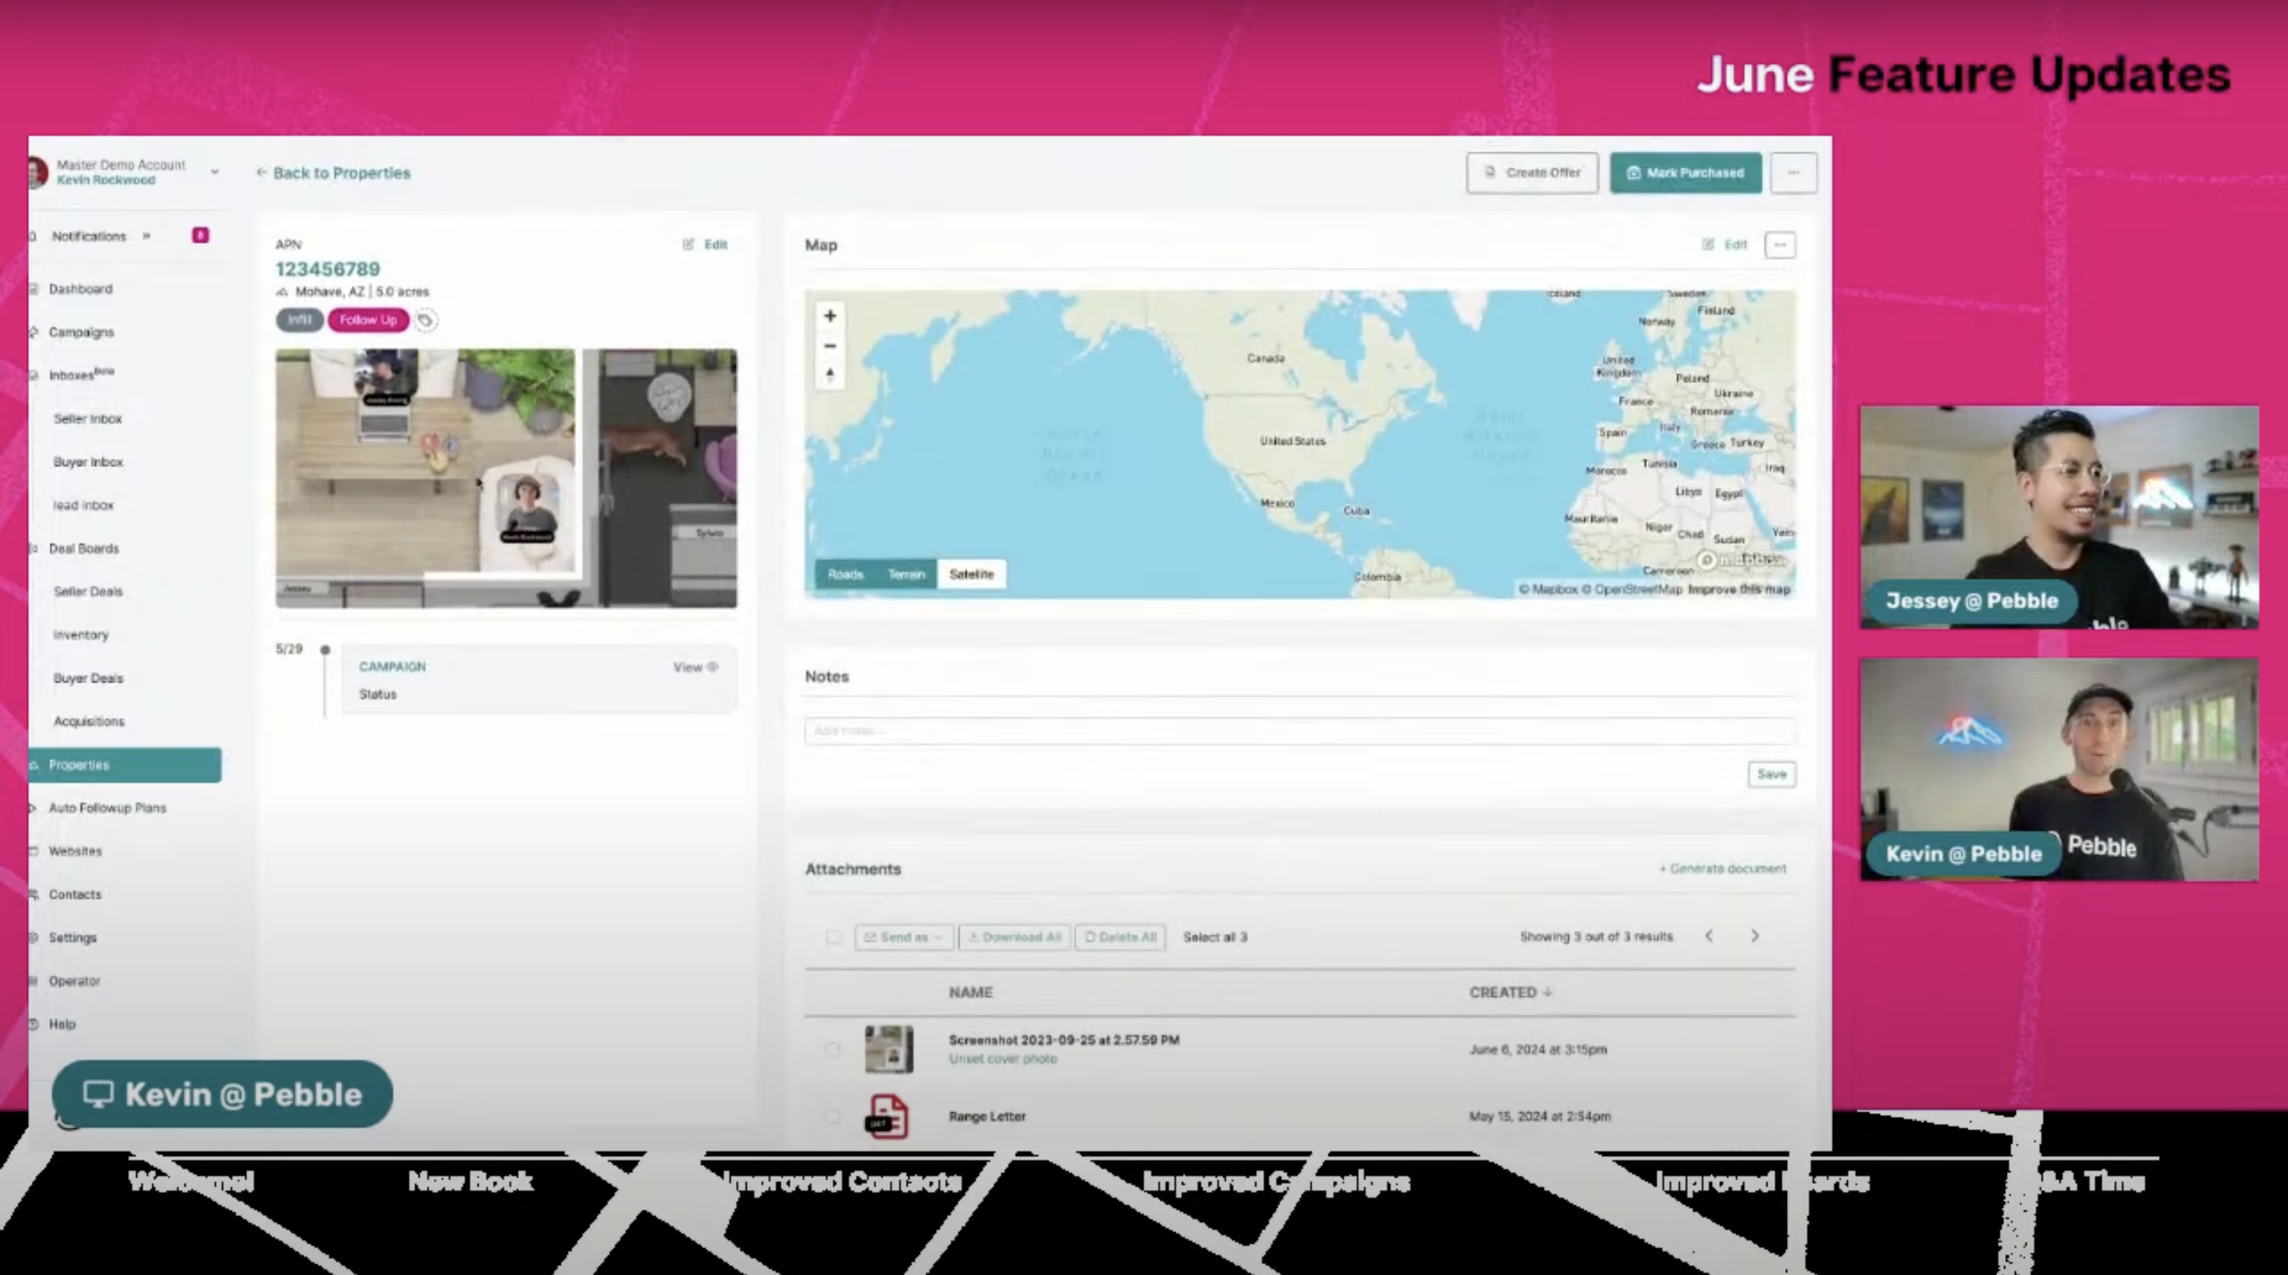Click the Map panel three-dots menu icon
Image resolution: width=2288 pixels, height=1275 pixels.
[x=1780, y=244]
